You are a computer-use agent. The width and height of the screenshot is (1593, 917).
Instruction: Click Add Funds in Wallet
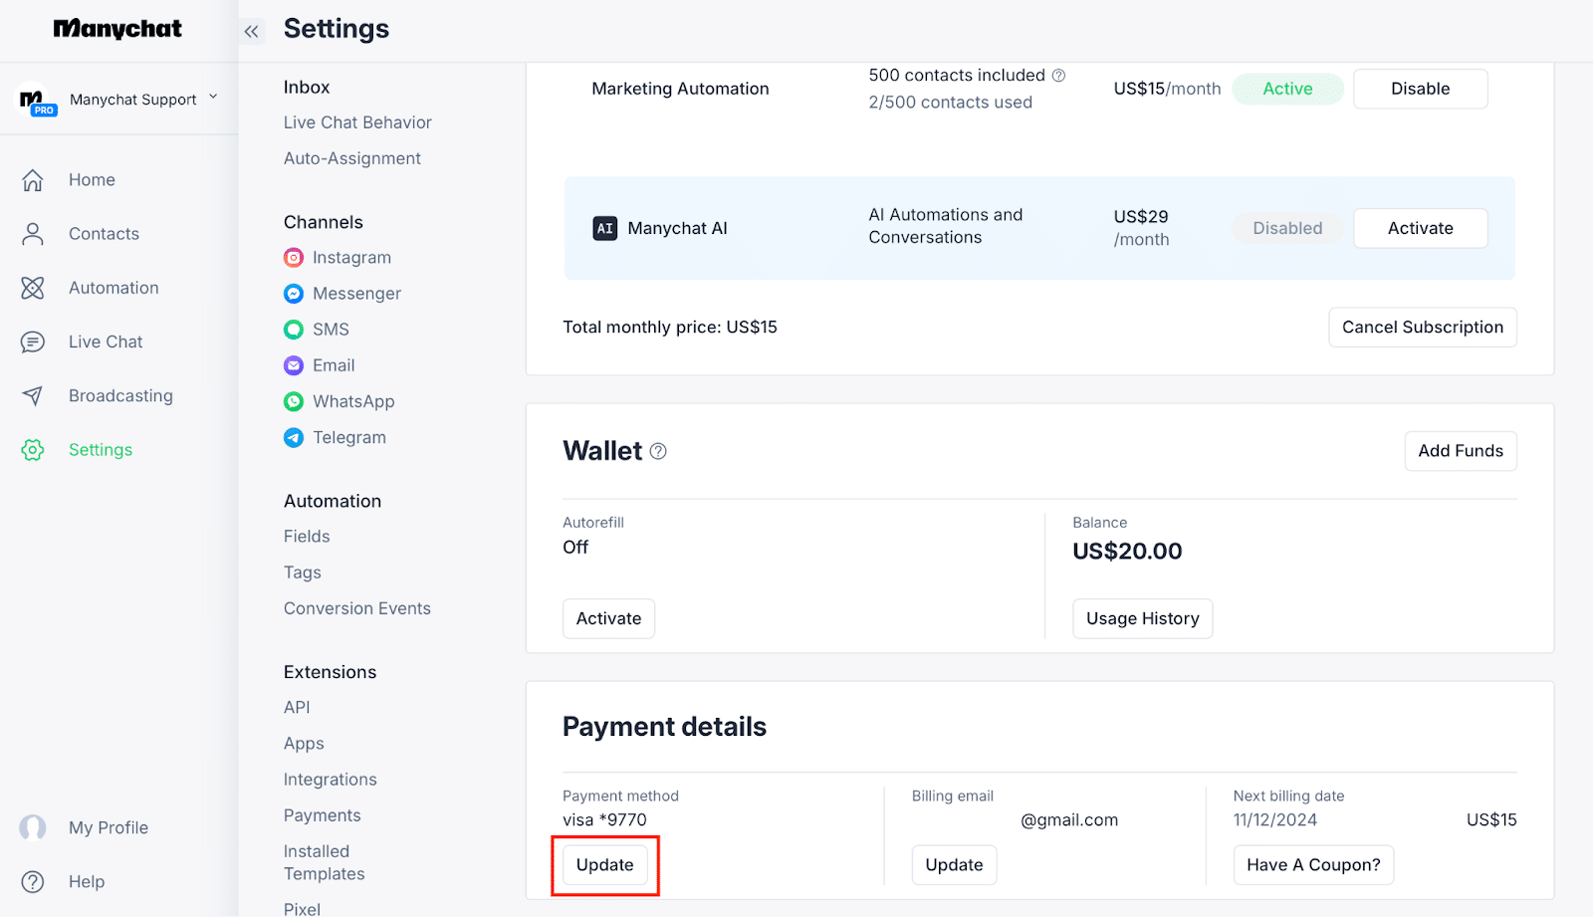[x=1461, y=451]
